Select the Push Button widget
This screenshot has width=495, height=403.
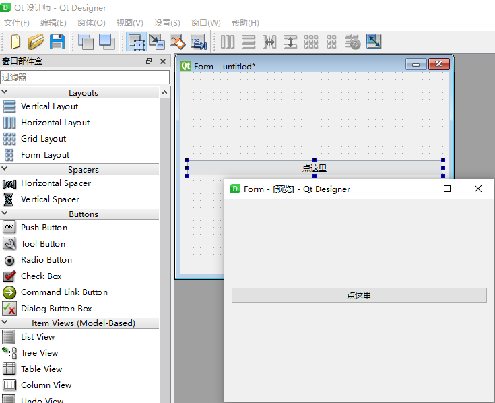pyautogui.click(x=80, y=227)
